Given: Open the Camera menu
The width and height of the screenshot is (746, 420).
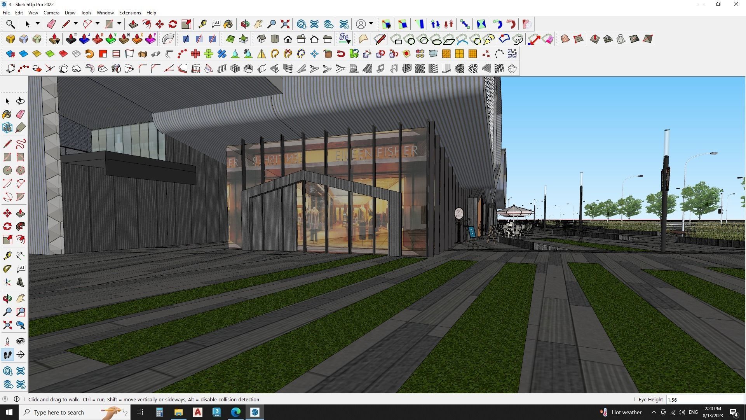Looking at the screenshot, I should coord(51,12).
